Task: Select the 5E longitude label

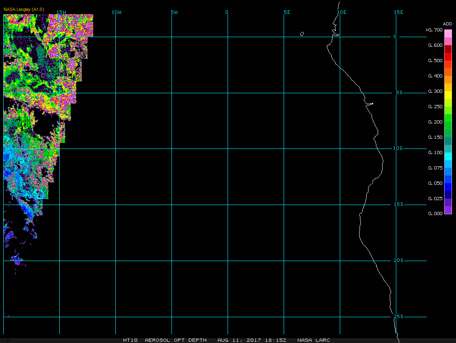Action: click(287, 12)
